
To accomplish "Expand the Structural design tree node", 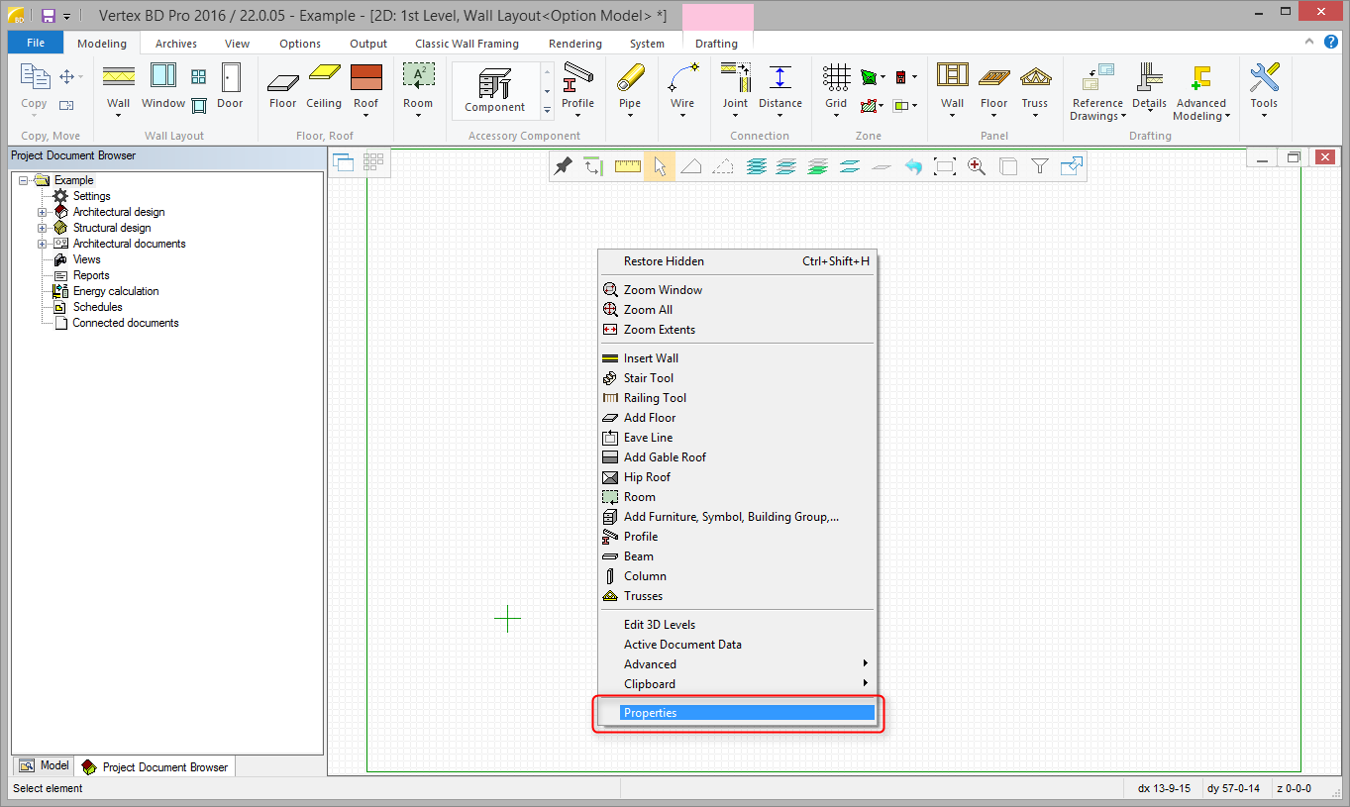I will (x=43, y=228).
